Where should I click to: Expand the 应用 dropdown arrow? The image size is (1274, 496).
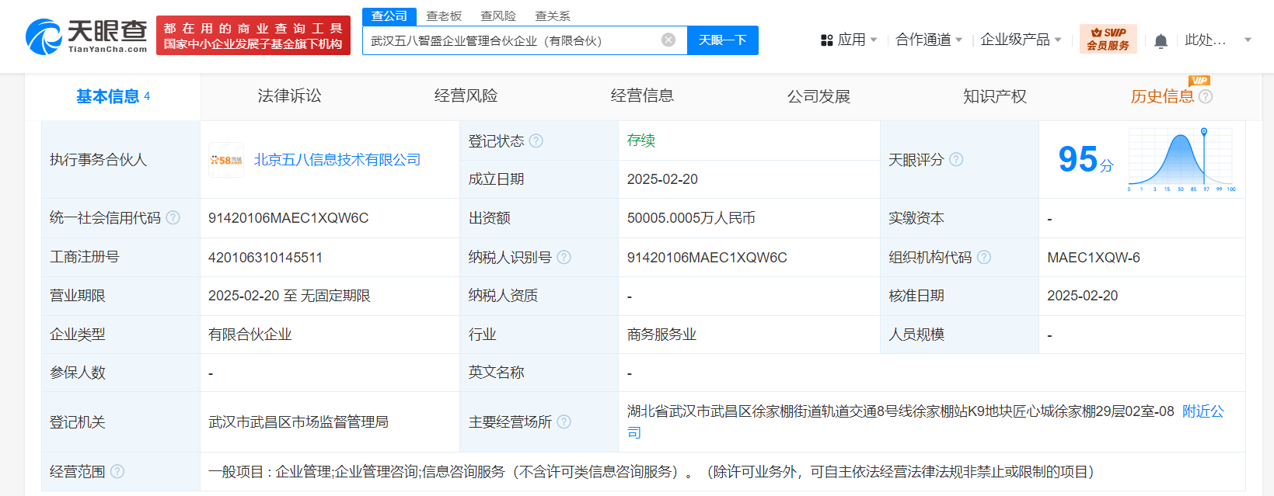tap(874, 40)
